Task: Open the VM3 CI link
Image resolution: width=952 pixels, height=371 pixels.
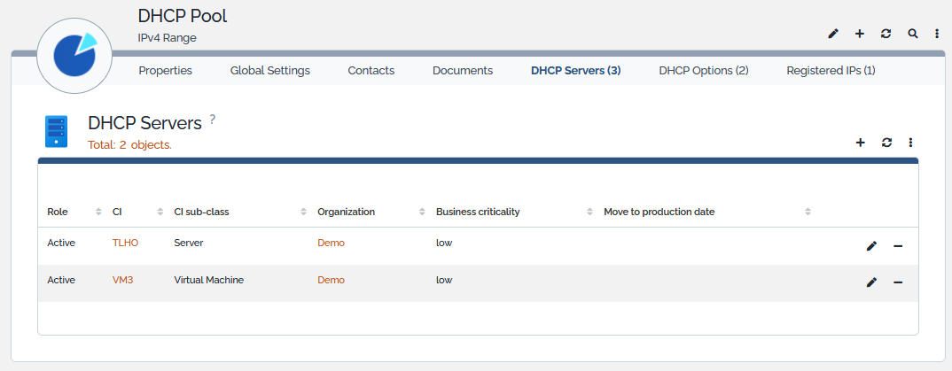Action: (x=122, y=280)
